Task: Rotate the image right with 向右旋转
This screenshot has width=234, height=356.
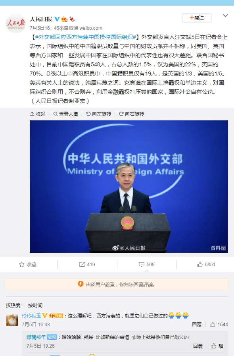Action: (x=132, y=114)
